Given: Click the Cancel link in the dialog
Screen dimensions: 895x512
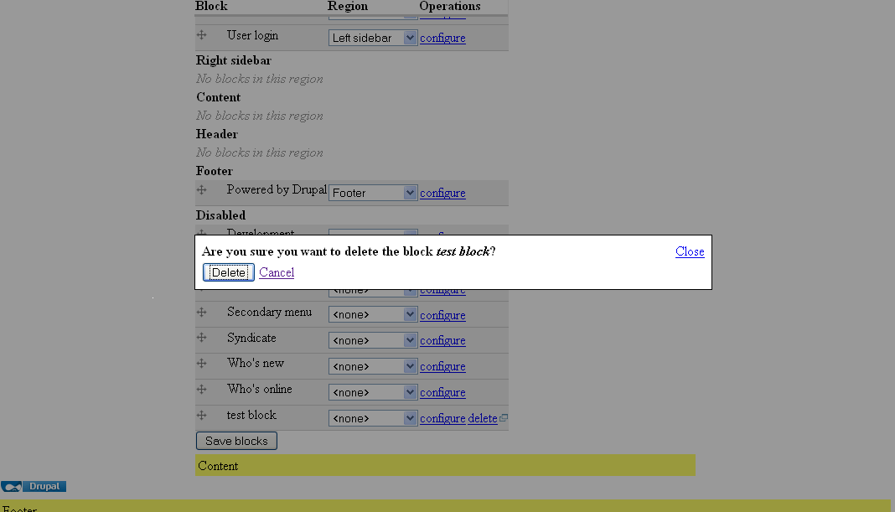Looking at the screenshot, I should tap(277, 272).
